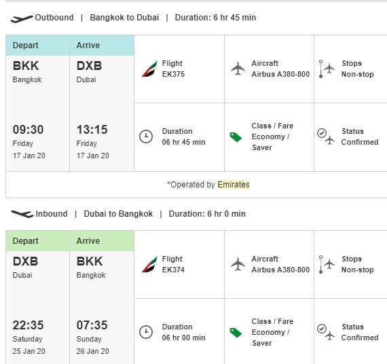The image size is (387, 364).
Task: Click Emirates logo beside flight EK374
Action: click(149, 264)
